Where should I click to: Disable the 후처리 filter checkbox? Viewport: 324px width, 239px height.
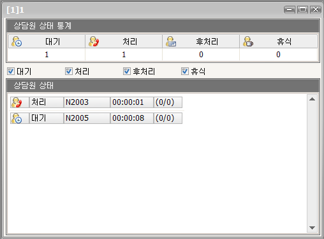coord(127,71)
